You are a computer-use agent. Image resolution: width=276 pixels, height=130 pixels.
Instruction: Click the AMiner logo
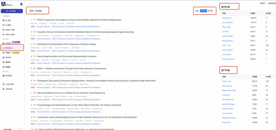click(7, 4)
